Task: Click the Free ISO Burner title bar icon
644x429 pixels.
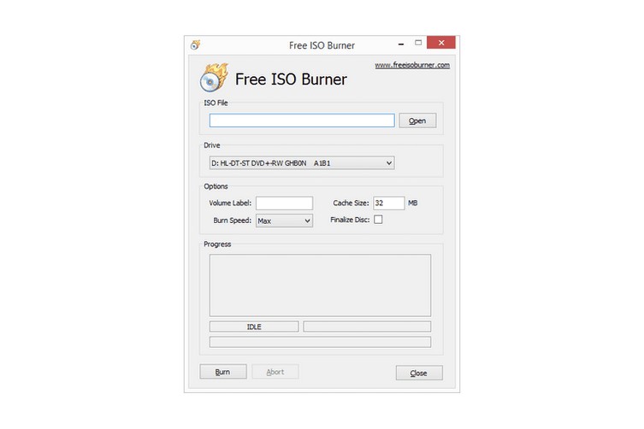Action: point(195,44)
